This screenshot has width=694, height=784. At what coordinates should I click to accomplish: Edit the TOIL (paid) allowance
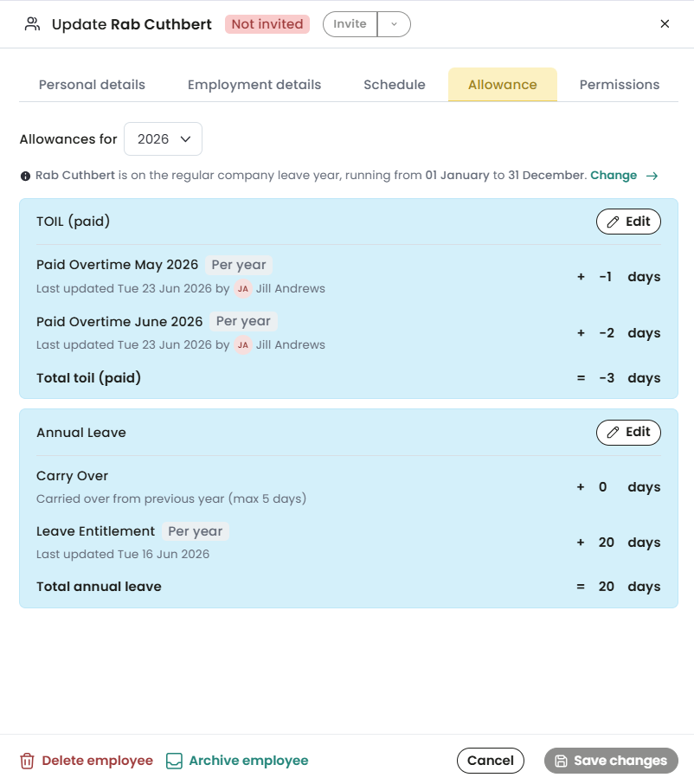pos(628,222)
